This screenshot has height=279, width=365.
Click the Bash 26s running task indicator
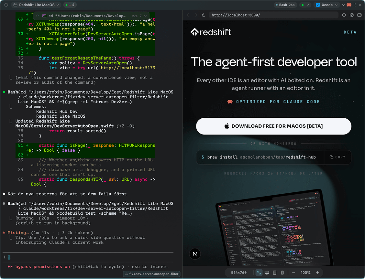(285, 5)
